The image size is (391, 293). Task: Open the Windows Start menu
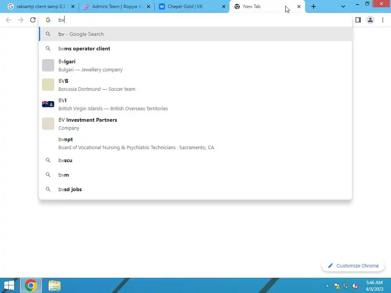[x=9, y=285]
